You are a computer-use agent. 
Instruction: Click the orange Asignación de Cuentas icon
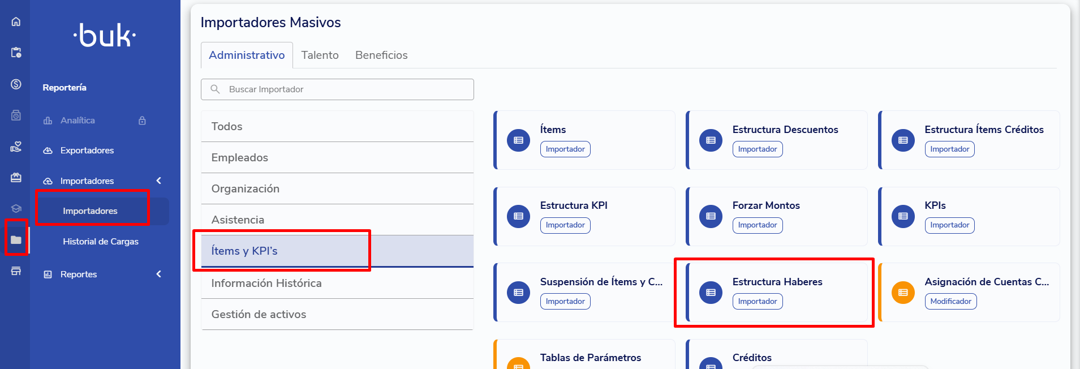click(903, 293)
